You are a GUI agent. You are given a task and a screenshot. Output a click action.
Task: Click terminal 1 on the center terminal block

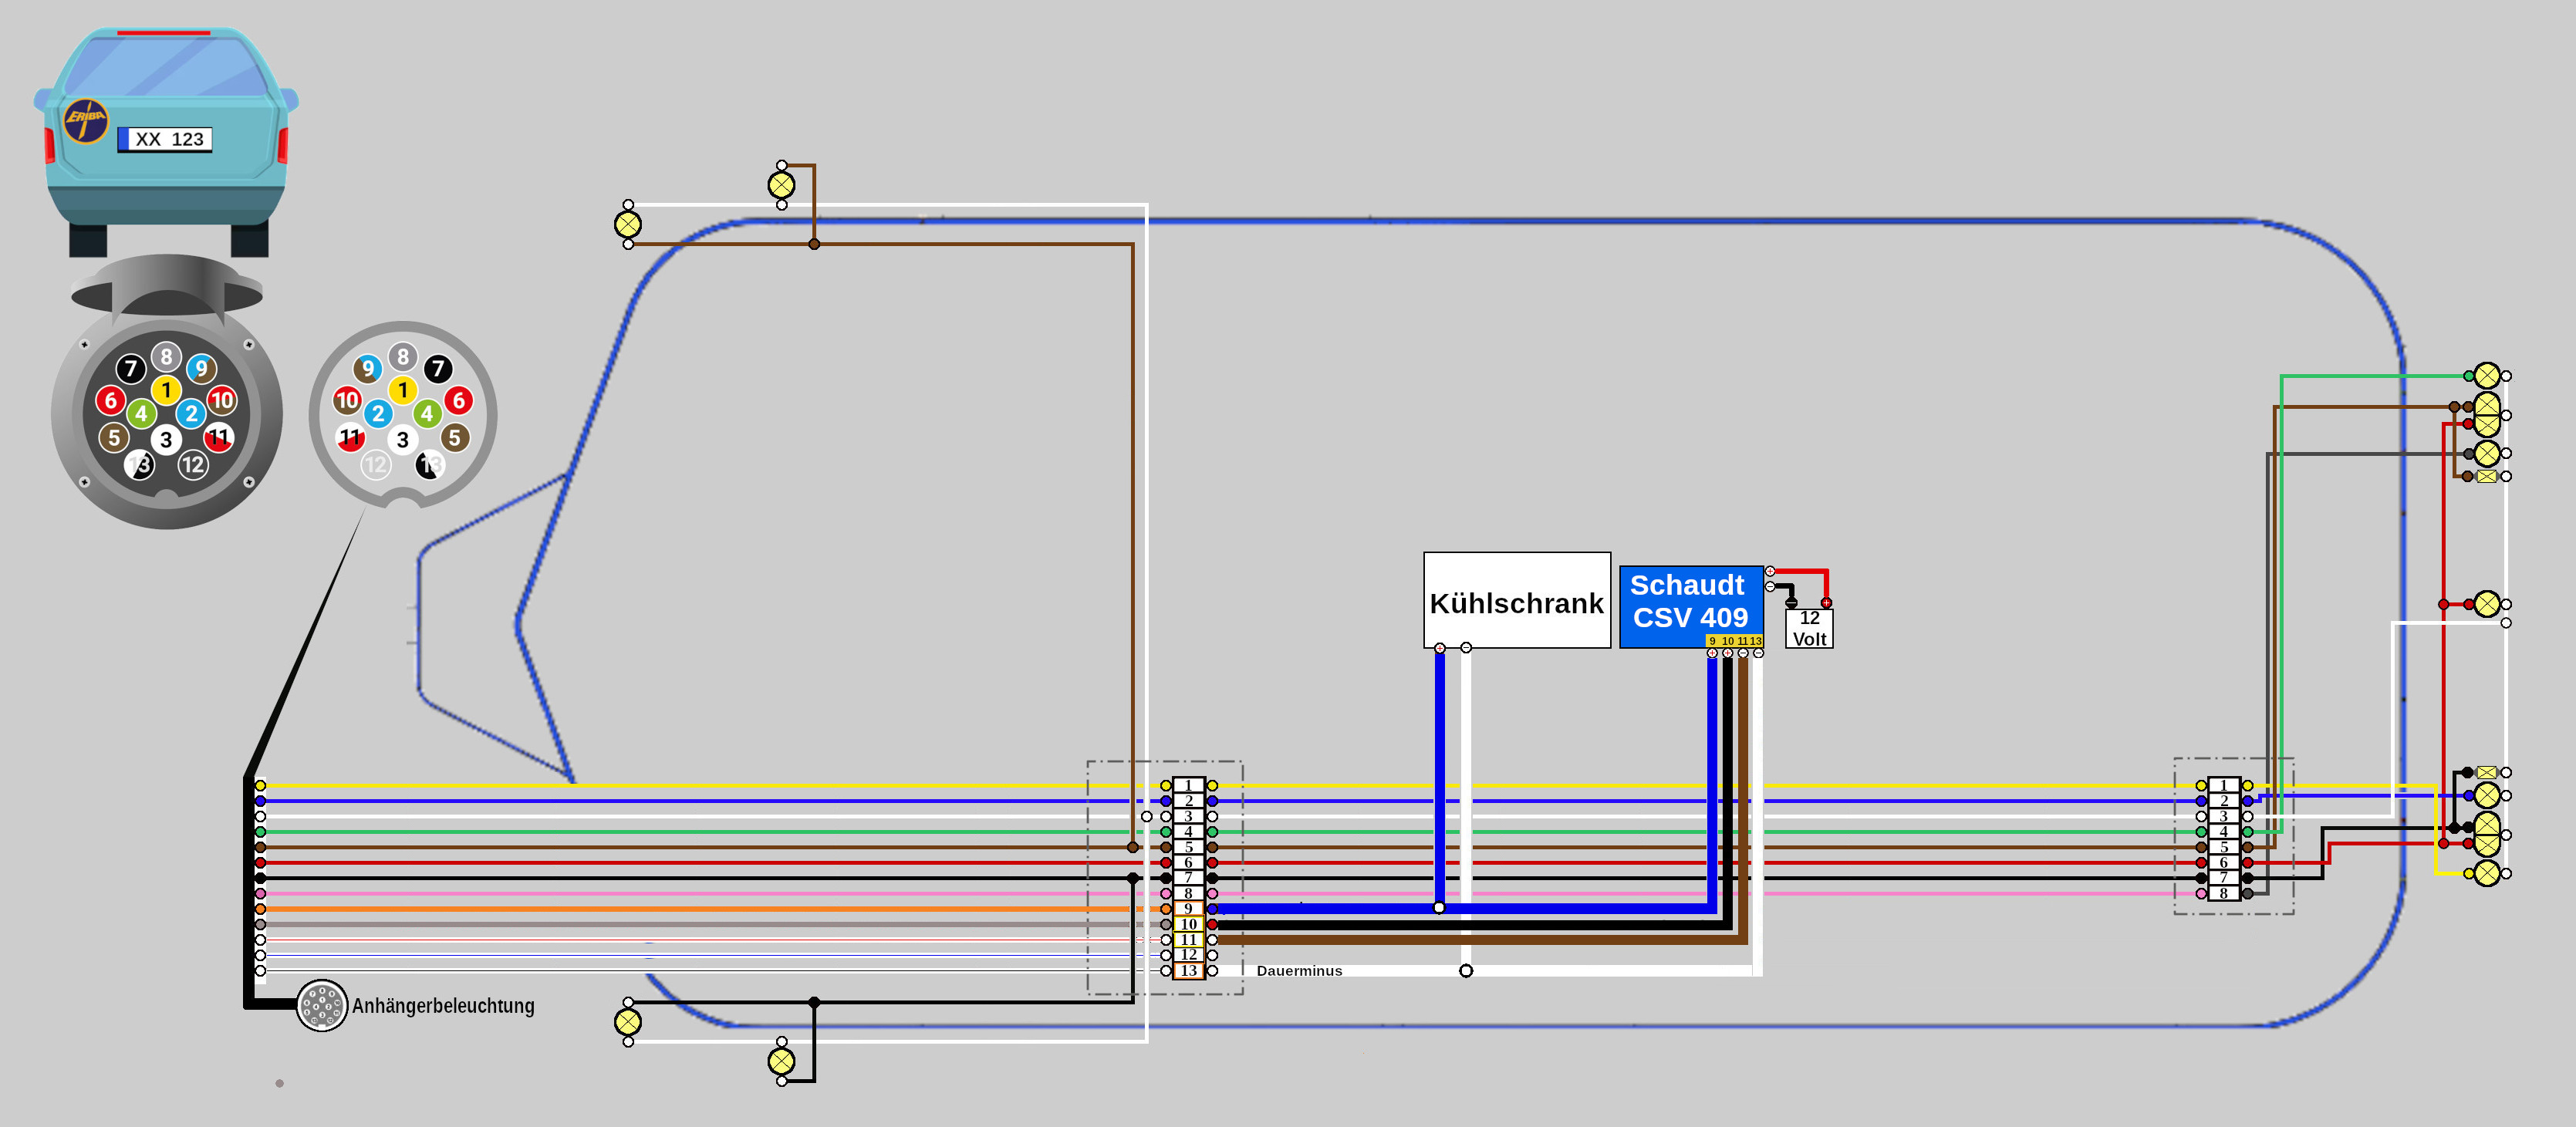point(1188,786)
